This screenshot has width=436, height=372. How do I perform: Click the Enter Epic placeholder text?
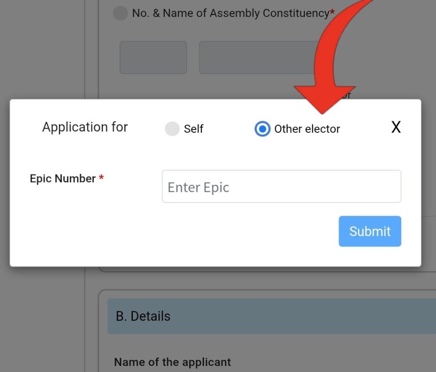coord(198,187)
